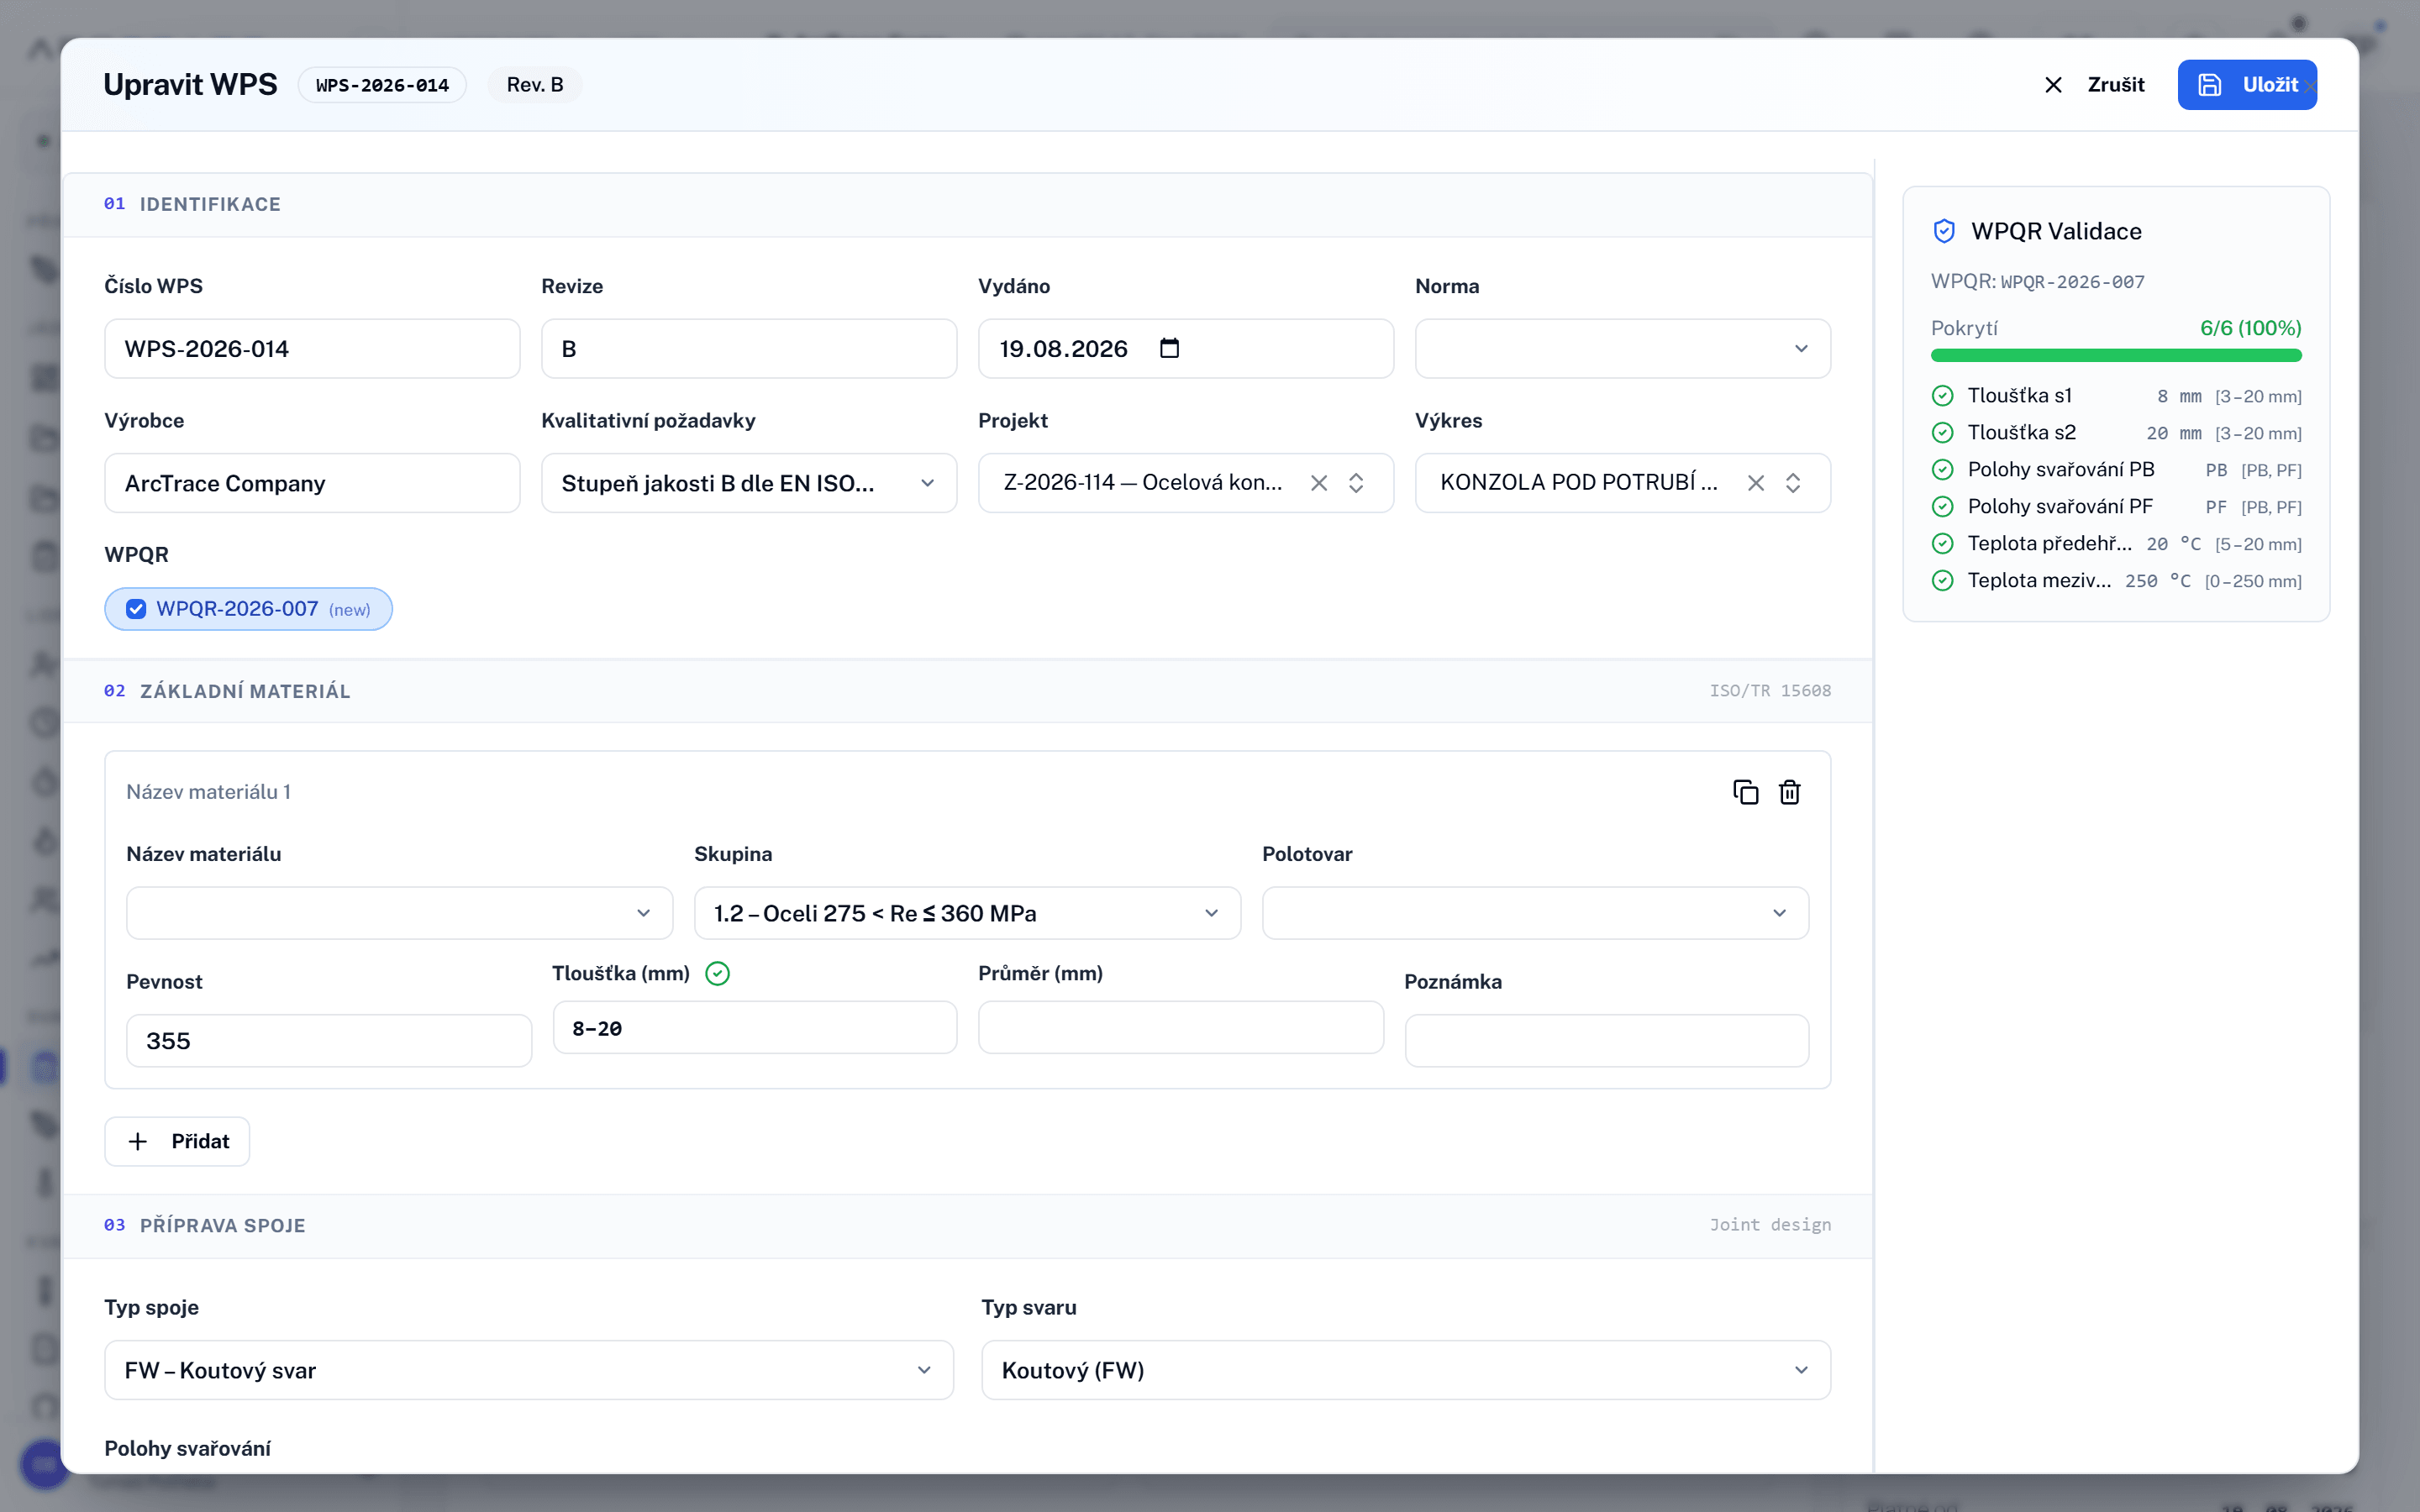This screenshot has height=1512, width=2420.
Task: Click the check icon beside Polohy svařování PF
Action: point(1942,507)
